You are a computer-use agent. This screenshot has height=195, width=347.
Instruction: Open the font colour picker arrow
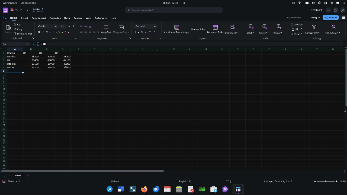68,32
